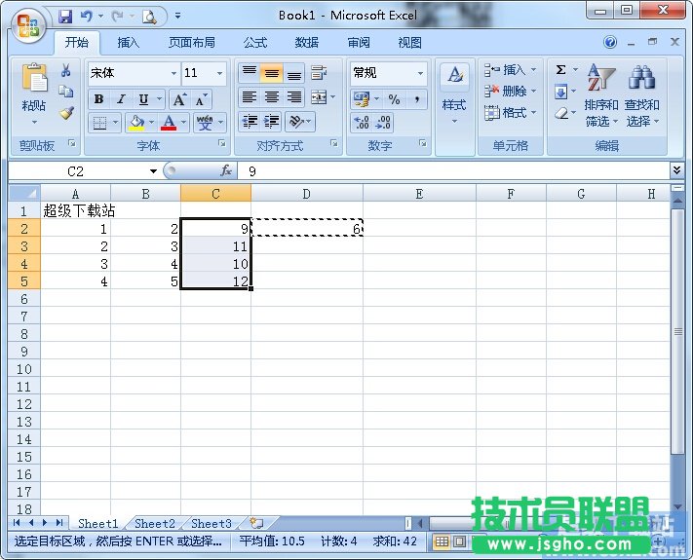Toggle Bold formatting
This screenshot has width=693, height=560.
click(98, 99)
